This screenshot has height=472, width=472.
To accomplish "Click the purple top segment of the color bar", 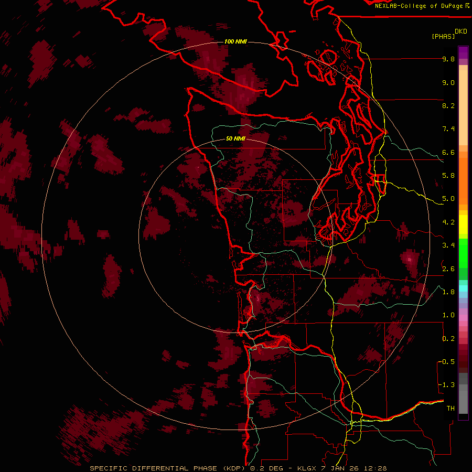I will point(463,52).
